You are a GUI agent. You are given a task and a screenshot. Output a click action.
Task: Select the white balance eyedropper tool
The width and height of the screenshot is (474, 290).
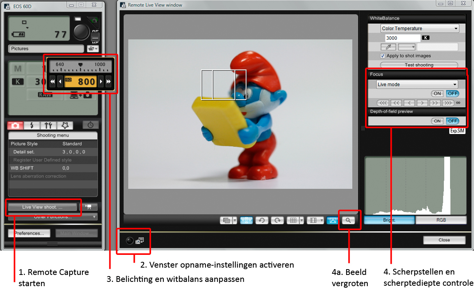[x=388, y=47]
